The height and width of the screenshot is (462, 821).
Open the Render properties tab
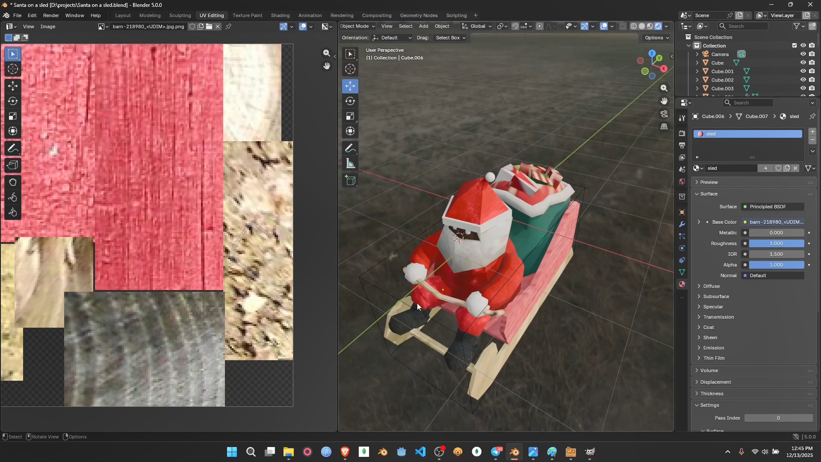coord(682,133)
